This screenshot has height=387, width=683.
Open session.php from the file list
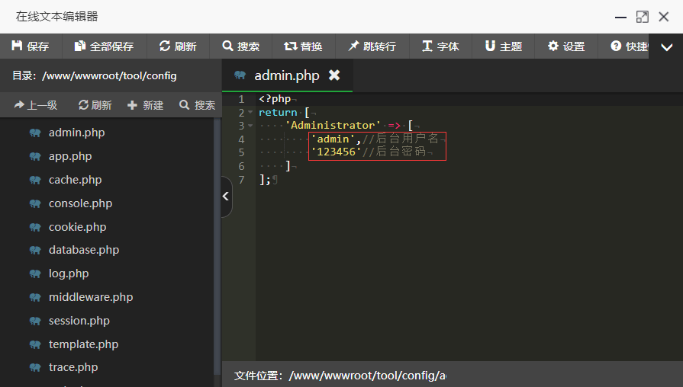(79, 321)
